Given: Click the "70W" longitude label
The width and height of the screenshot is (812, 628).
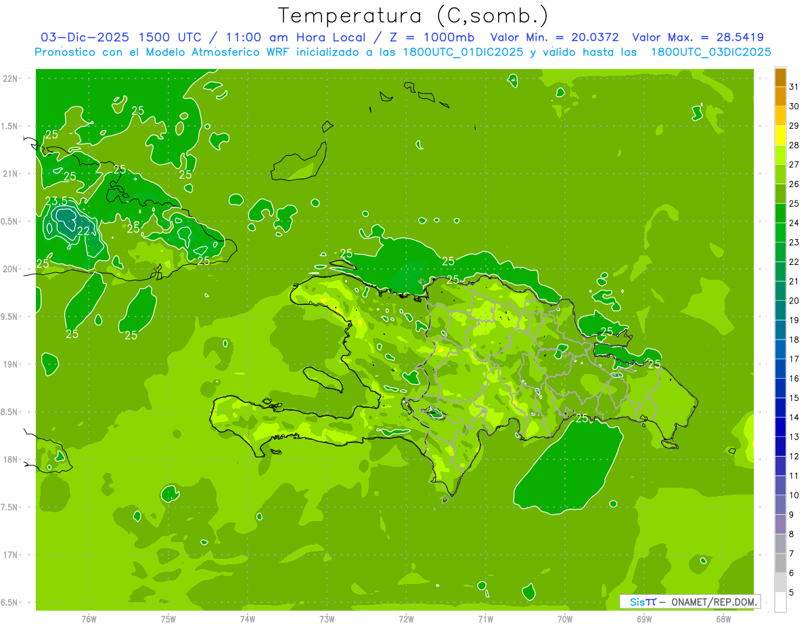Looking at the screenshot, I should (x=565, y=619).
